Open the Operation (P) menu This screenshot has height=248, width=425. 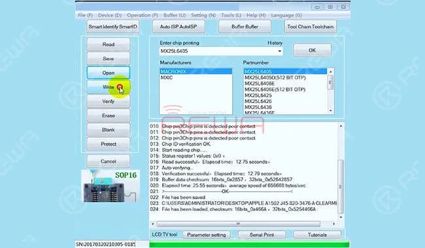(x=143, y=15)
